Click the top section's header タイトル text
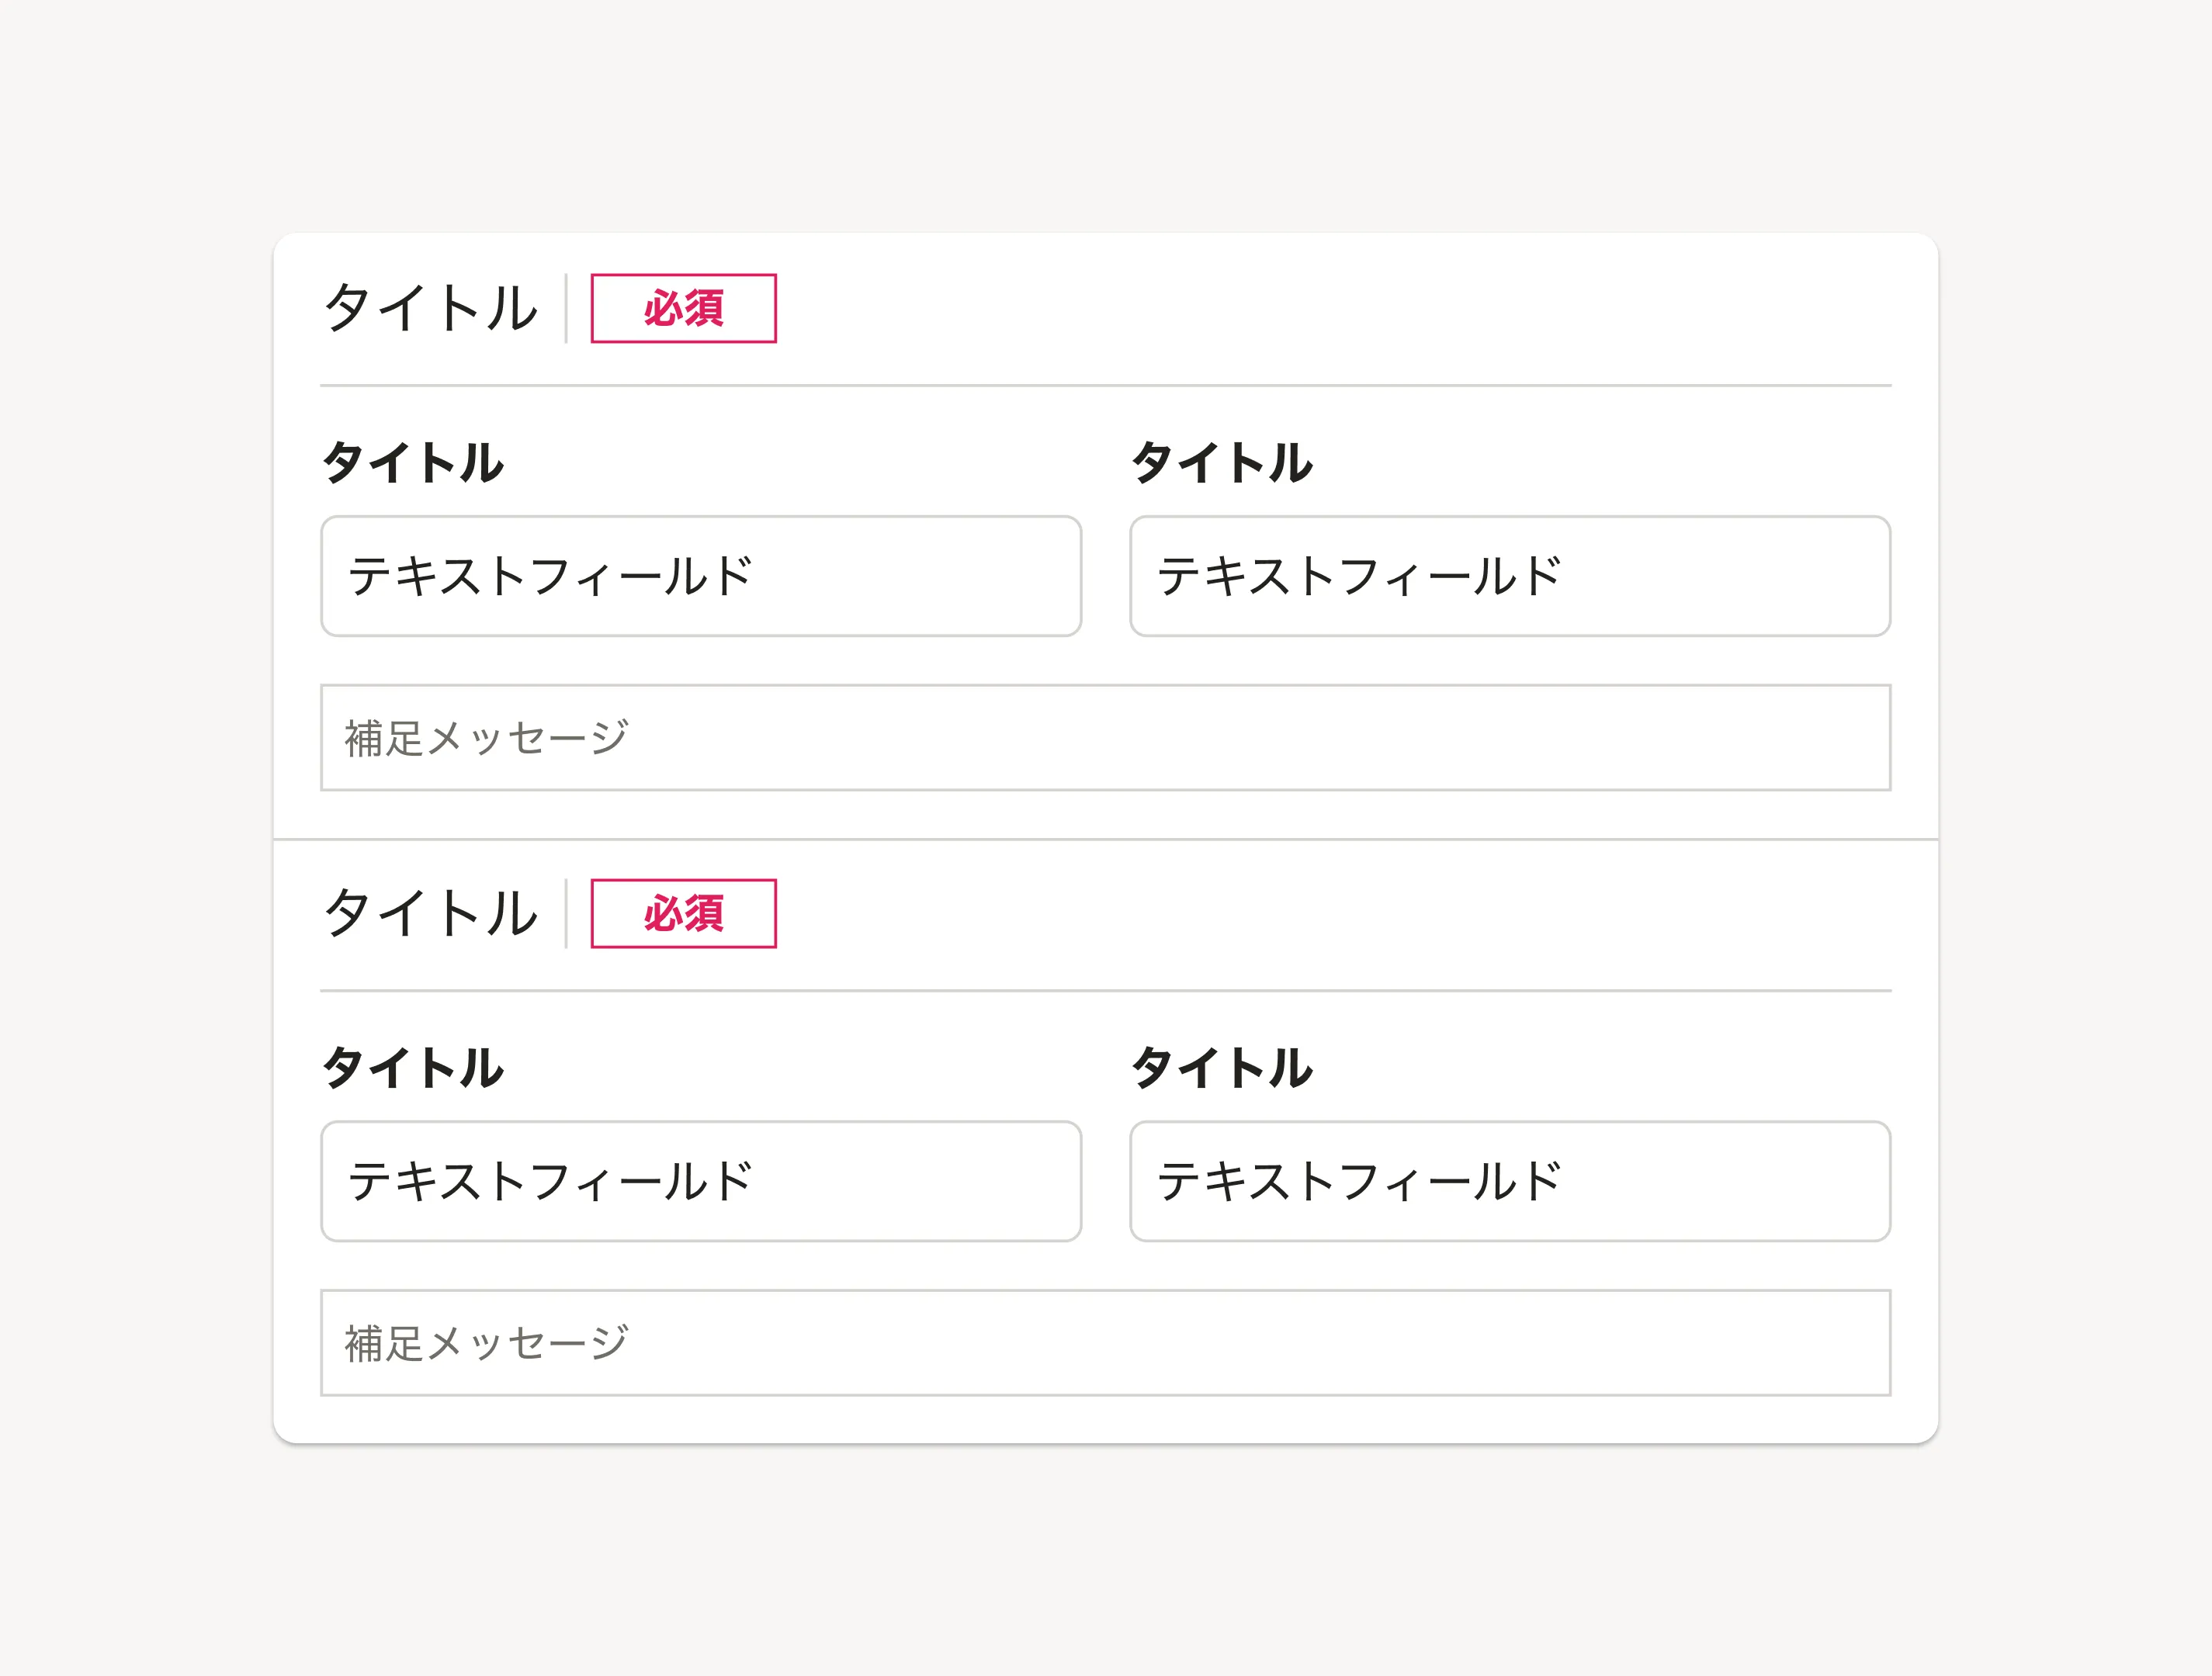The image size is (2212, 1676). [431, 308]
